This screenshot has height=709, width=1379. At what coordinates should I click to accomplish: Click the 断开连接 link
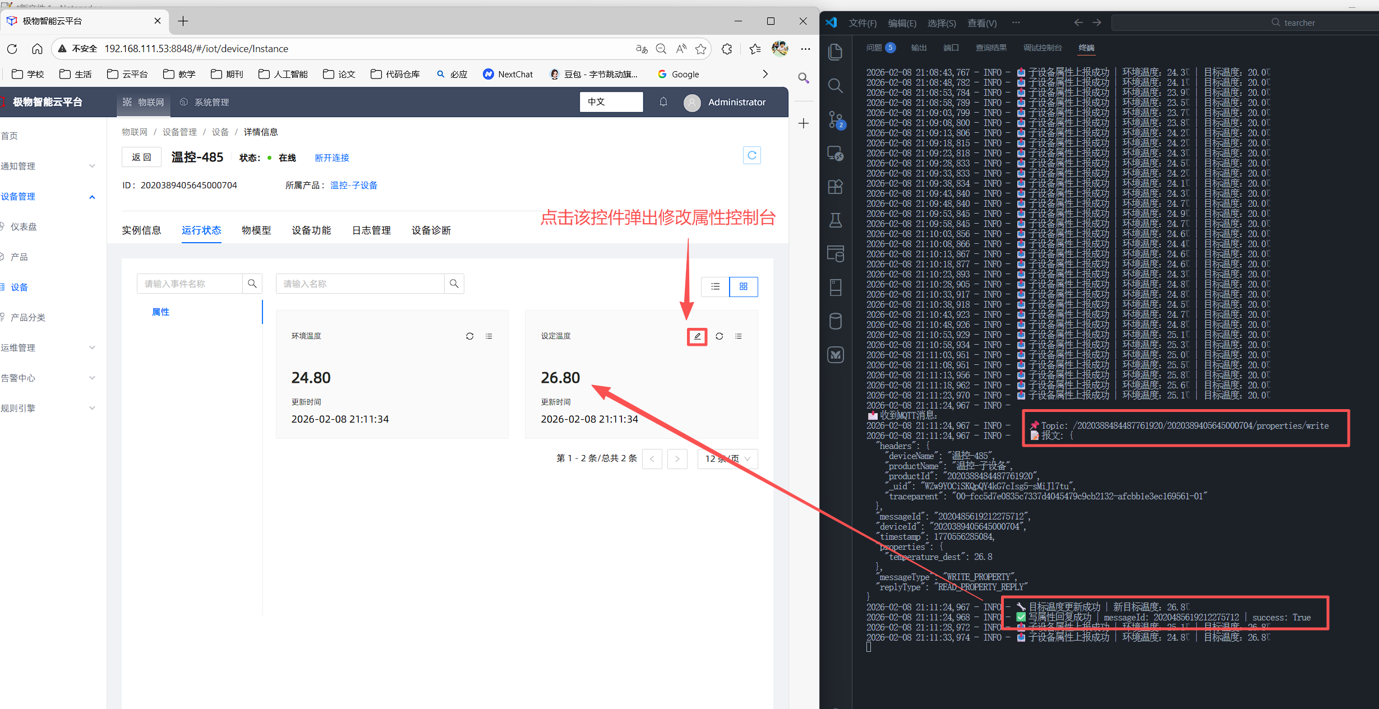coord(332,157)
